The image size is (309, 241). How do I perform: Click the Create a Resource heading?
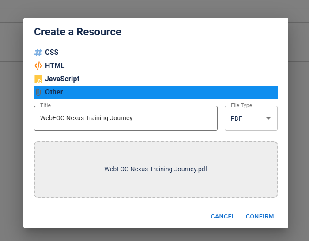pos(78,32)
